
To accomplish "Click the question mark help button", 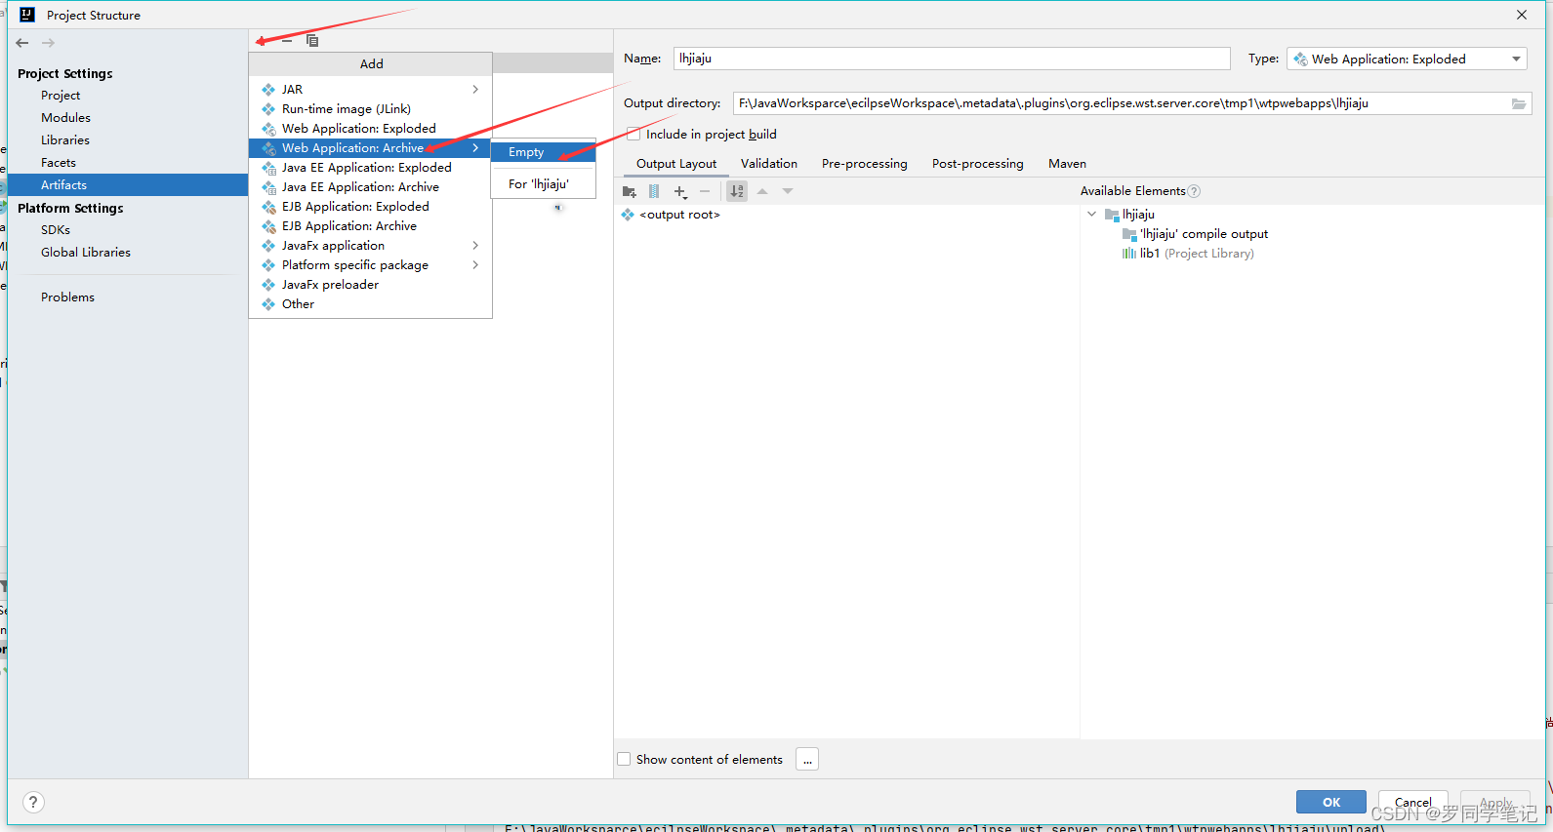I will [33, 802].
